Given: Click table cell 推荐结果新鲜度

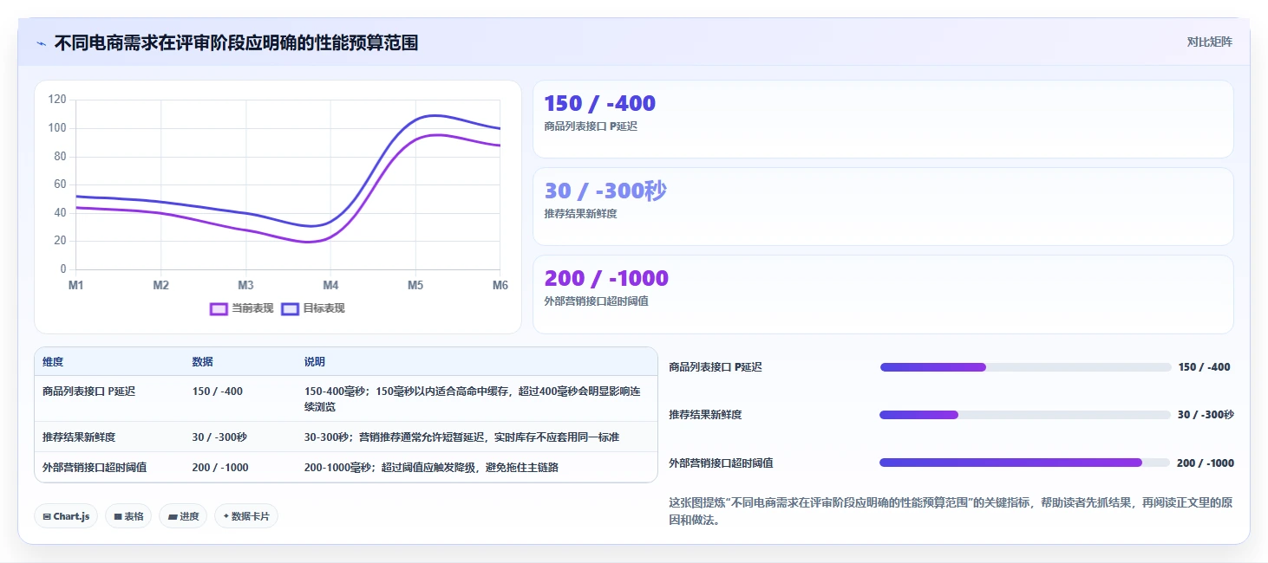Looking at the screenshot, I should coord(79,437).
